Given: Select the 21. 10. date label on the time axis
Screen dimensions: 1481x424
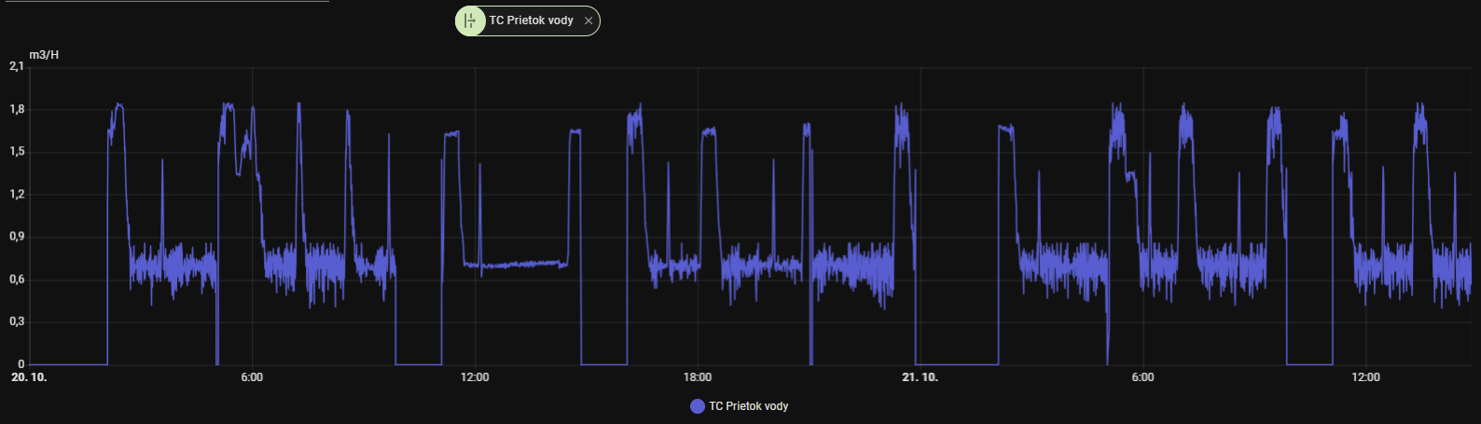Looking at the screenshot, I should coord(920,377).
